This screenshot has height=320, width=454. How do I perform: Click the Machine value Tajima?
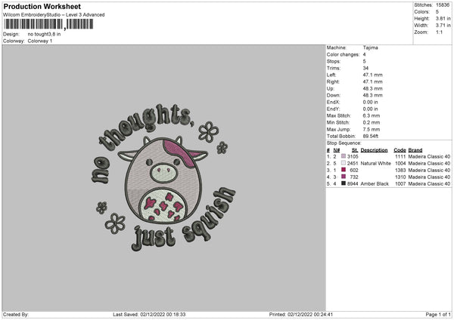click(x=370, y=48)
